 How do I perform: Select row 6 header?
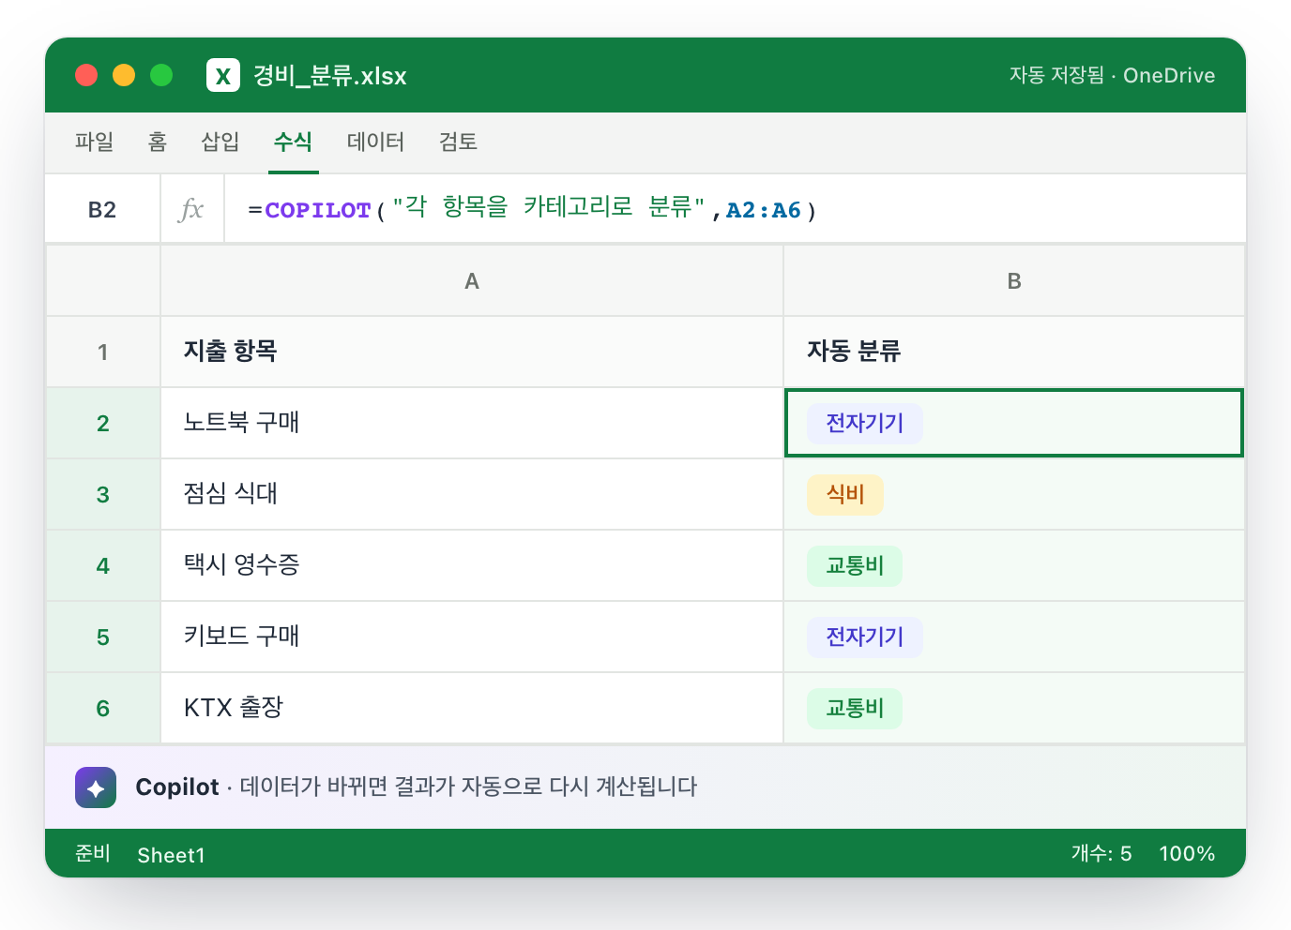tap(103, 708)
